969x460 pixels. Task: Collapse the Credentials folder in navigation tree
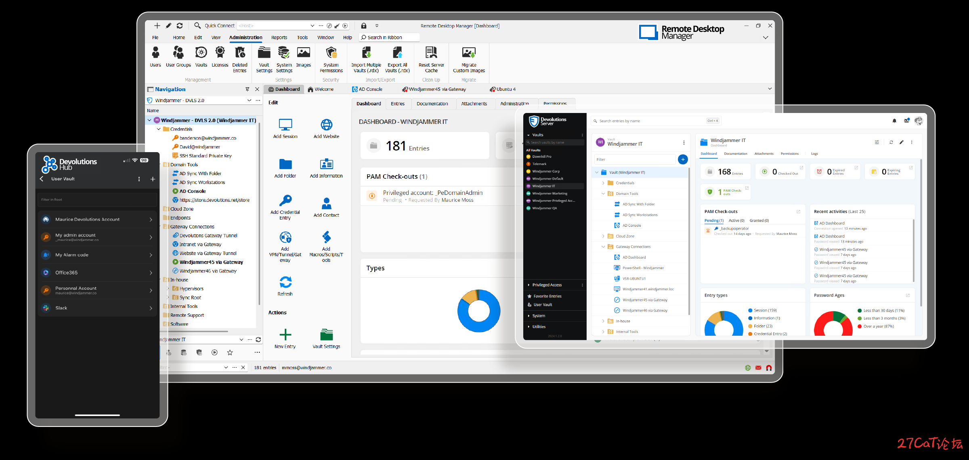tap(159, 129)
